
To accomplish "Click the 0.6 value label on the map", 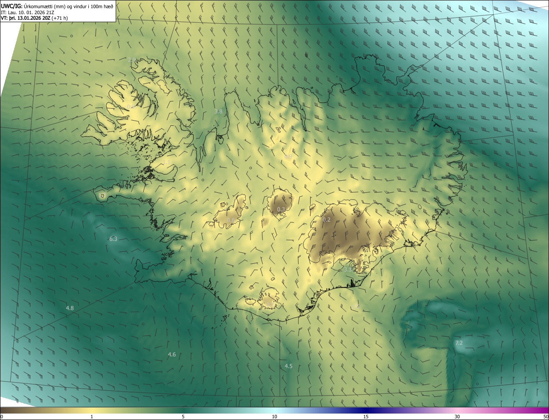I will [231, 220].
